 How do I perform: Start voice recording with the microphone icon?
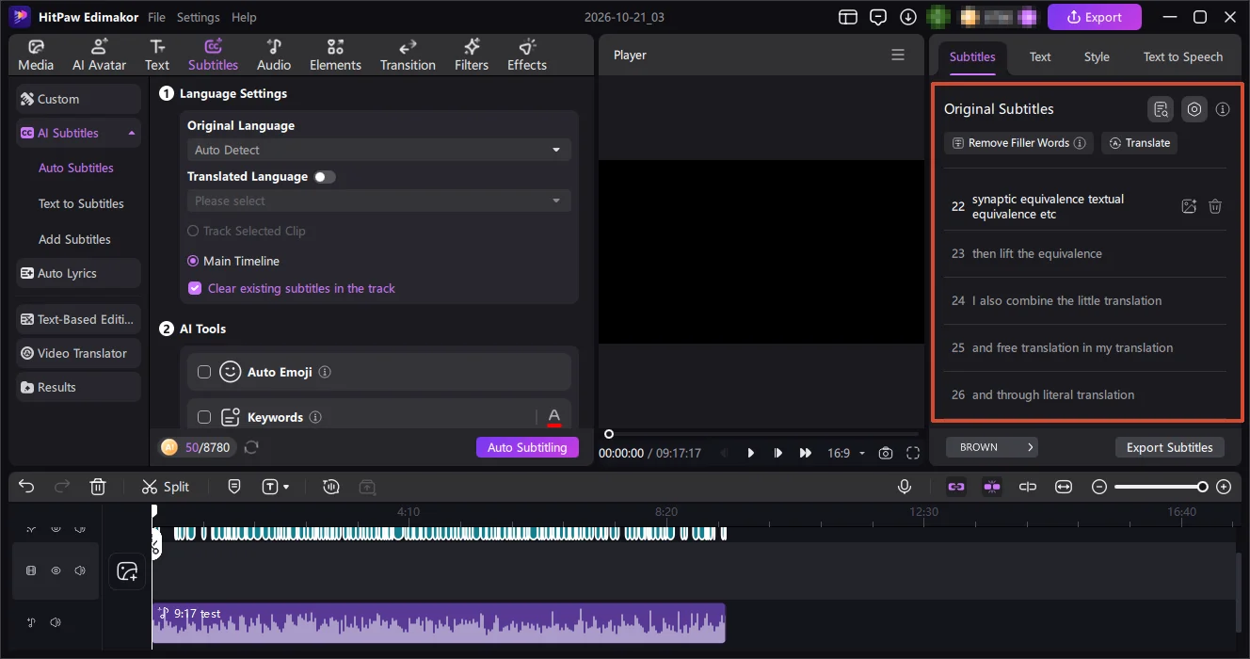(x=905, y=487)
